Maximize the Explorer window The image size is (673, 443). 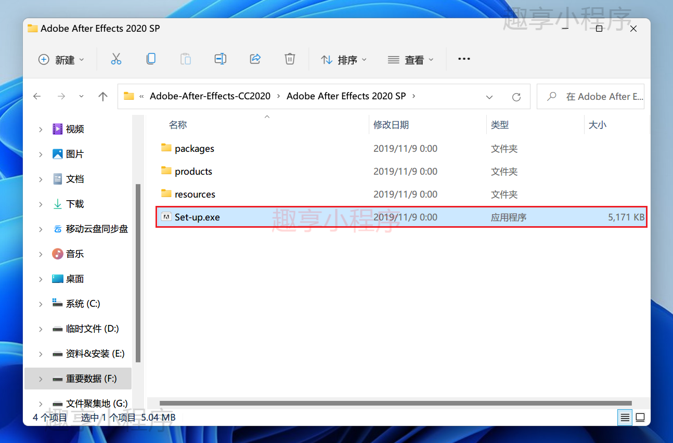click(599, 29)
